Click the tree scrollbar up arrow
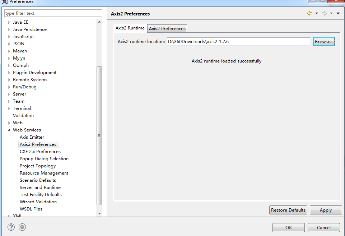Viewport: 345px width, 236px height. pos(99,22)
